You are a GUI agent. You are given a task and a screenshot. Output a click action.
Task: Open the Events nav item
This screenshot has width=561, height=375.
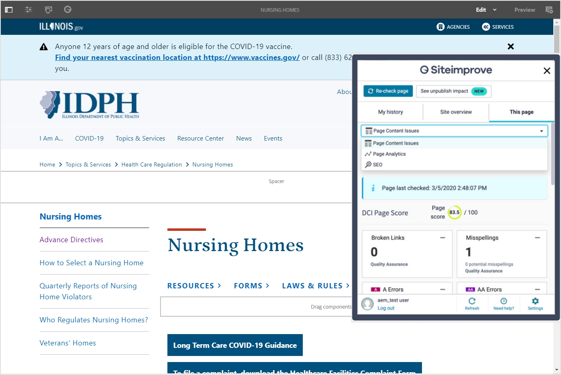[273, 138]
